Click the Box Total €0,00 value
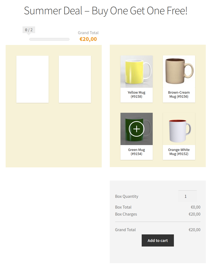Image resolution: width=212 pixels, height=264 pixels. click(195, 207)
